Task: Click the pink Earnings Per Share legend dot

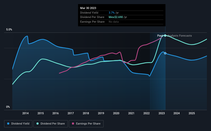Action: (73, 124)
